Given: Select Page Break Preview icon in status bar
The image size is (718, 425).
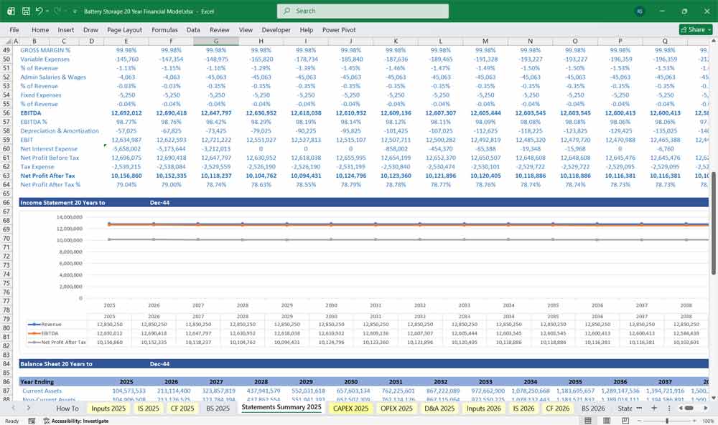Looking at the screenshot, I should [625, 420].
